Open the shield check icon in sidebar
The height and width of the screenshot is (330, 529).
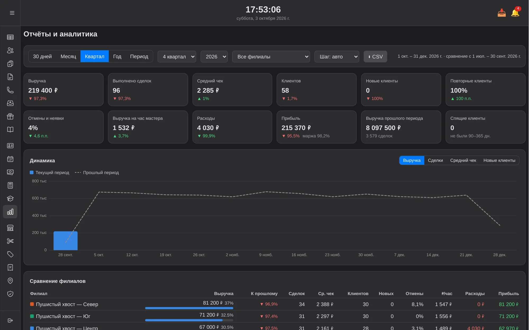10,294
